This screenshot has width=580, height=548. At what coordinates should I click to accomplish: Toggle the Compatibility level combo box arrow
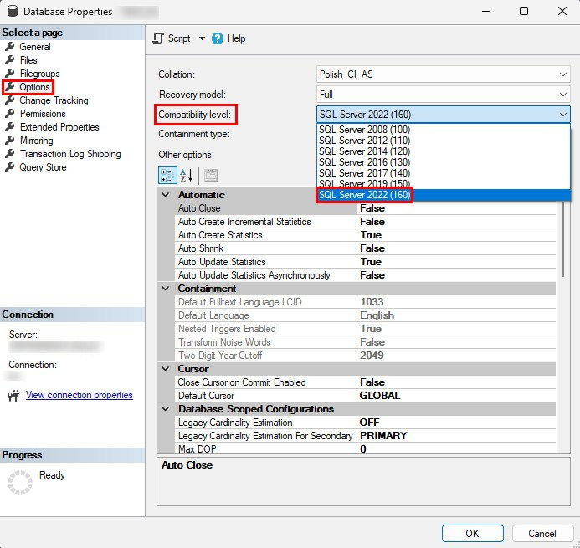563,115
